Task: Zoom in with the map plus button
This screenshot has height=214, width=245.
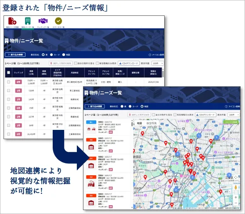Action: (x=236, y=197)
